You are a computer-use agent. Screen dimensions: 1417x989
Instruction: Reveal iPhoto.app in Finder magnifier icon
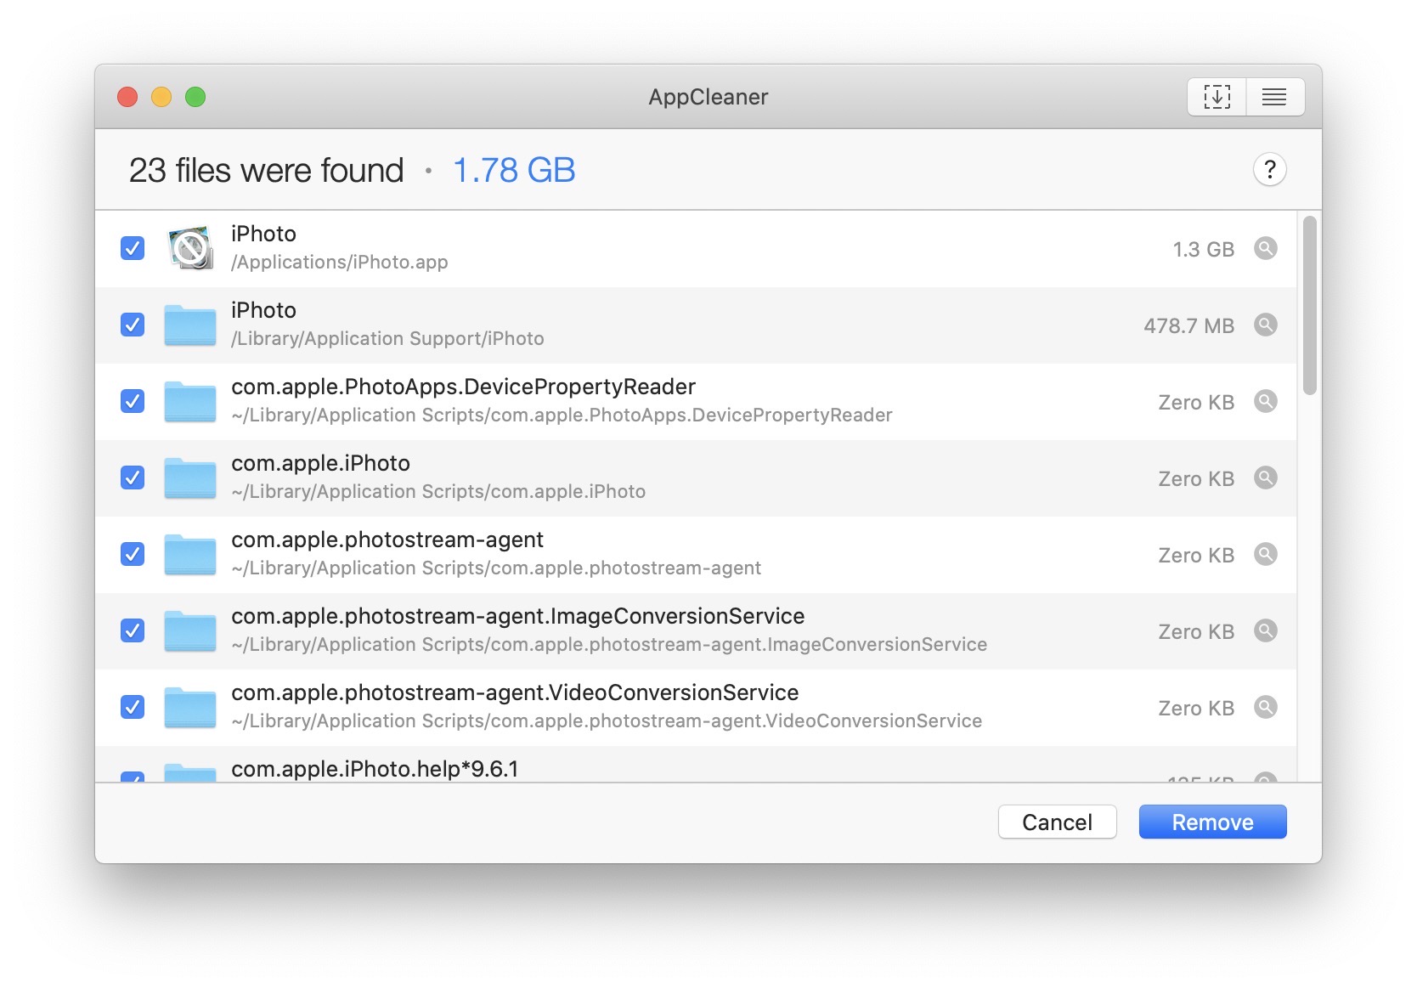point(1265,248)
